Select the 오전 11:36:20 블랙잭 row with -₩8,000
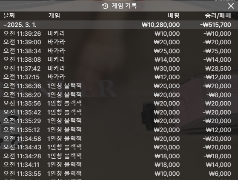Image resolution: width=238 pixels, height=180 pixels. pos(119,95)
